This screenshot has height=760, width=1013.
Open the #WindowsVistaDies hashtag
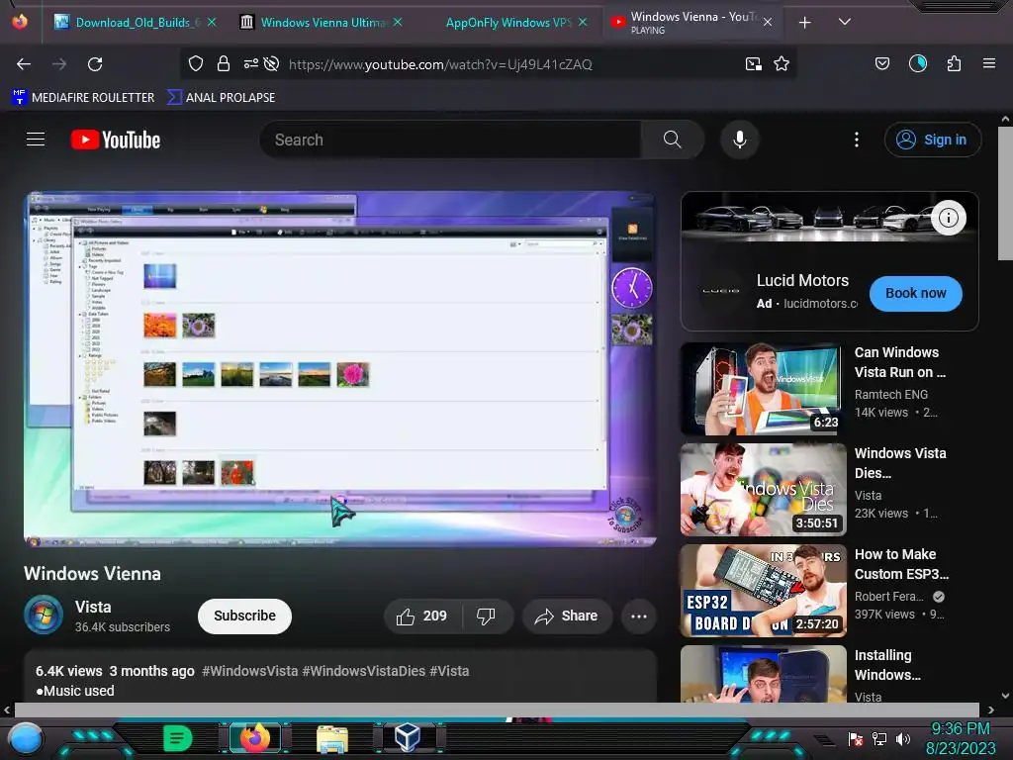[x=364, y=671]
